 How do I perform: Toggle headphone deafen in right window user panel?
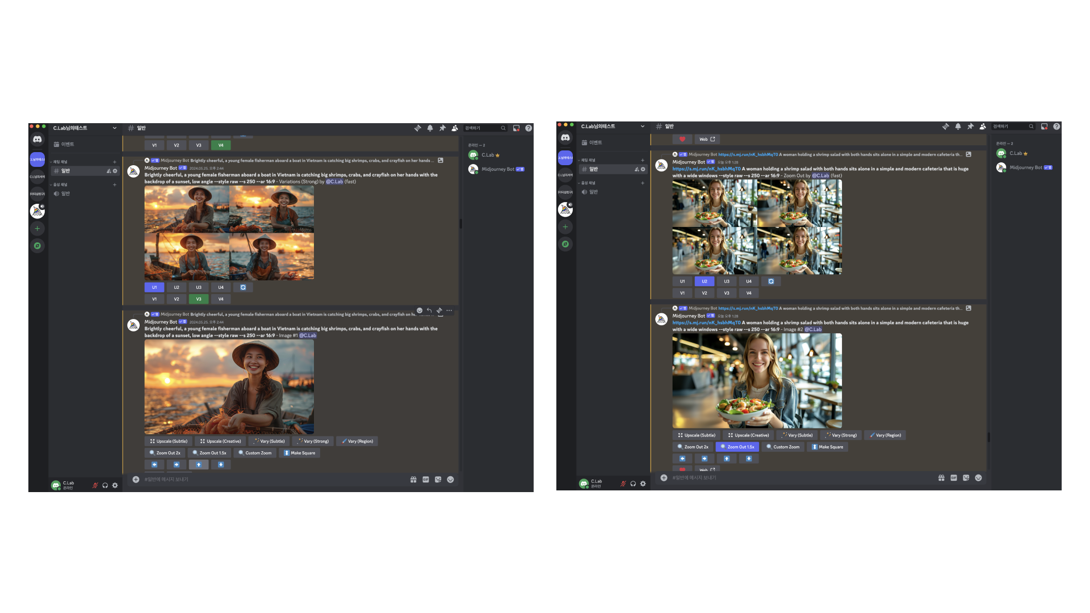tap(633, 484)
